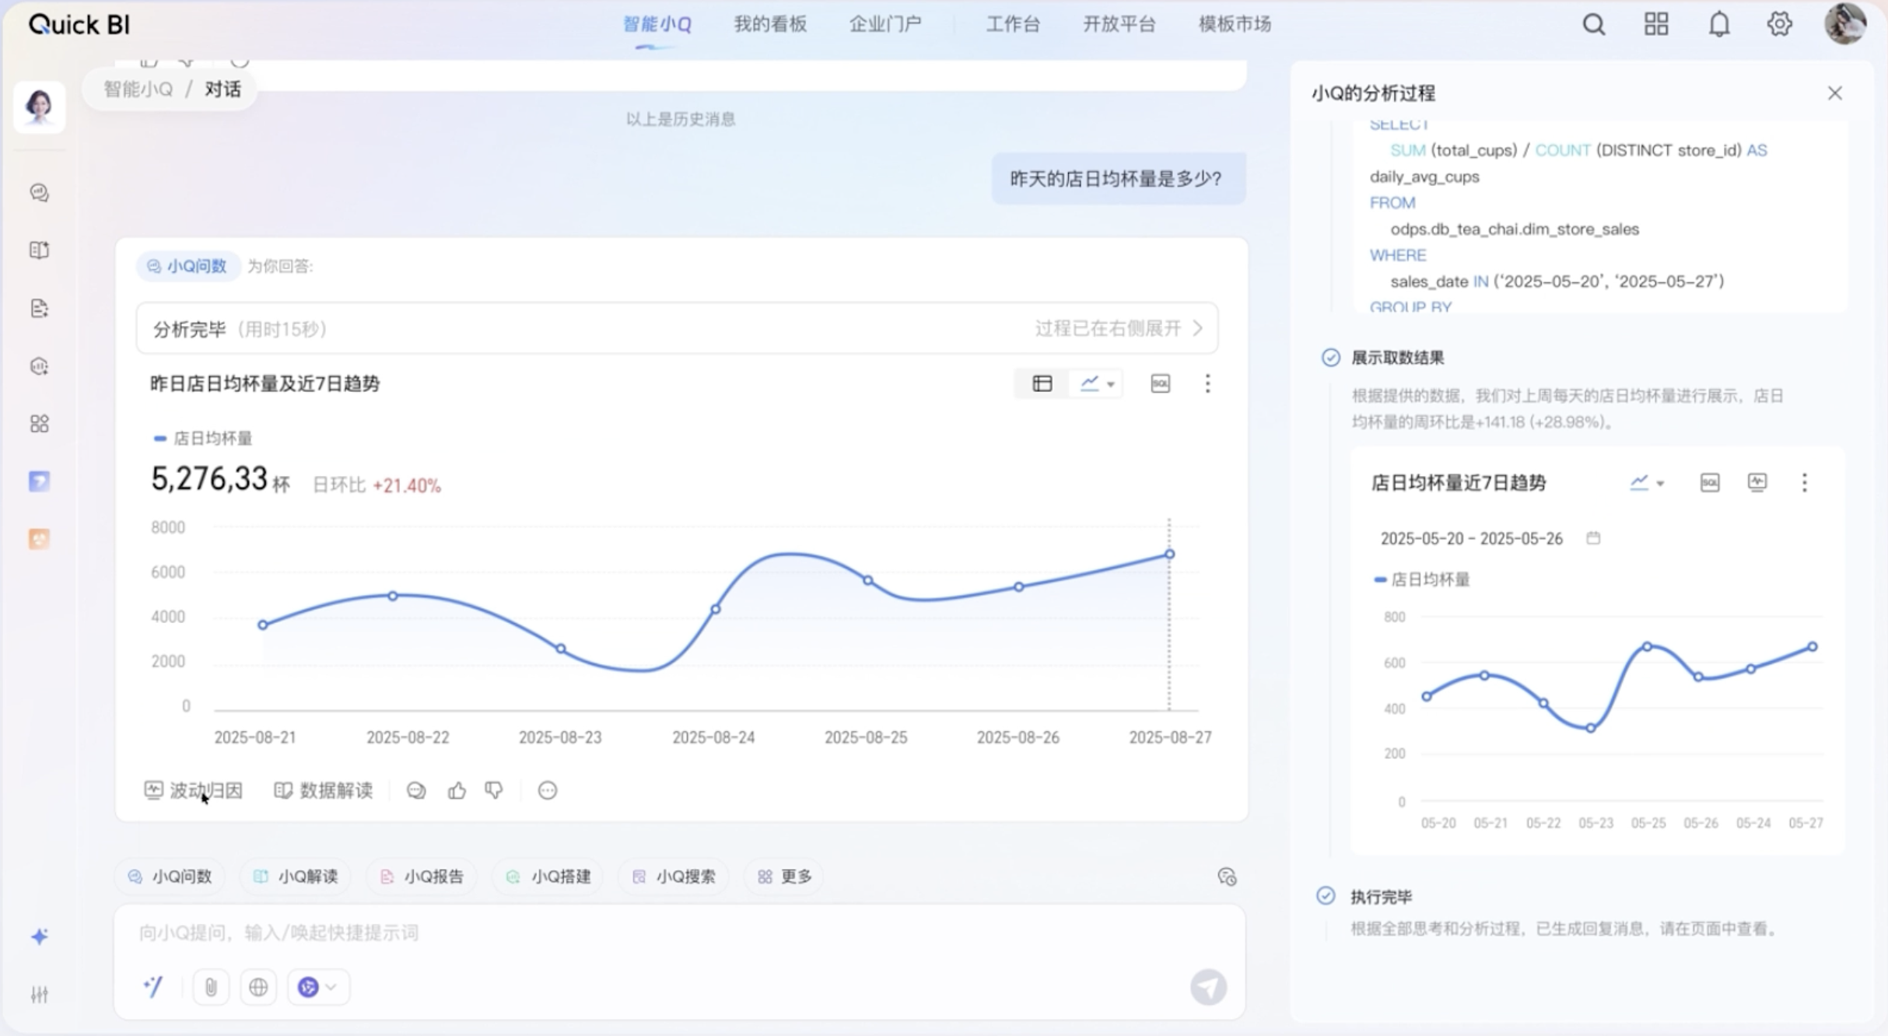
Task: Click the 日环比 +21.40% value
Action: (377, 485)
